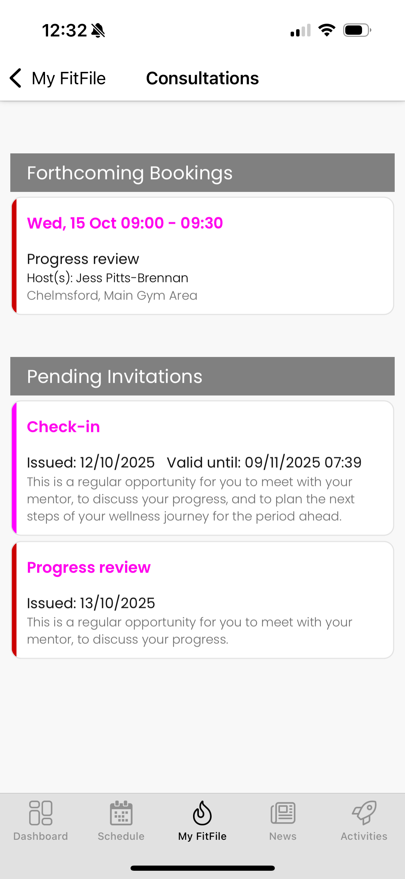405x879 pixels.
Task: Open the Wed, 15 Oct booking card
Action: (202, 256)
